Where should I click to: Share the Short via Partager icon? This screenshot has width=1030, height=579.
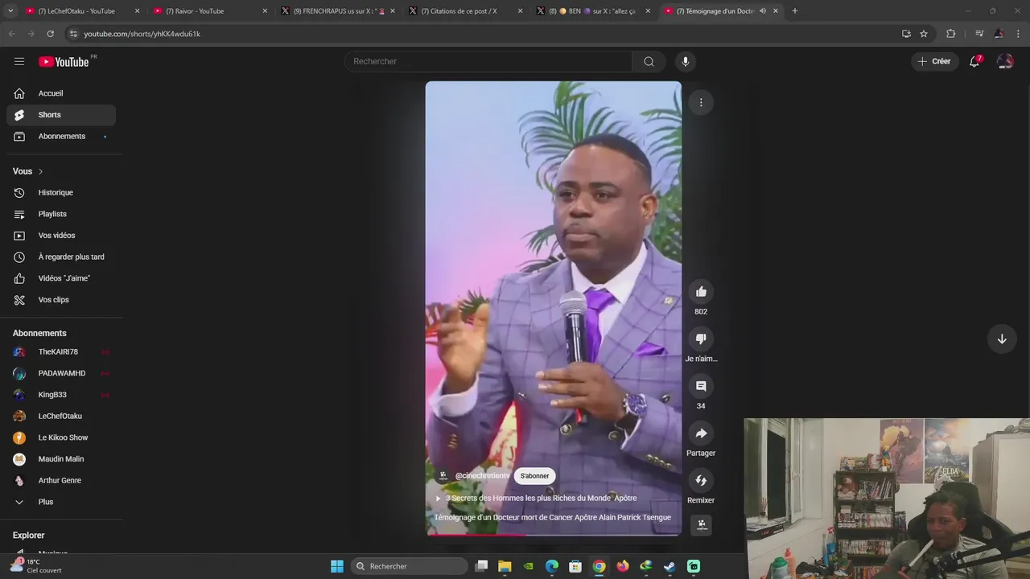pyautogui.click(x=701, y=433)
